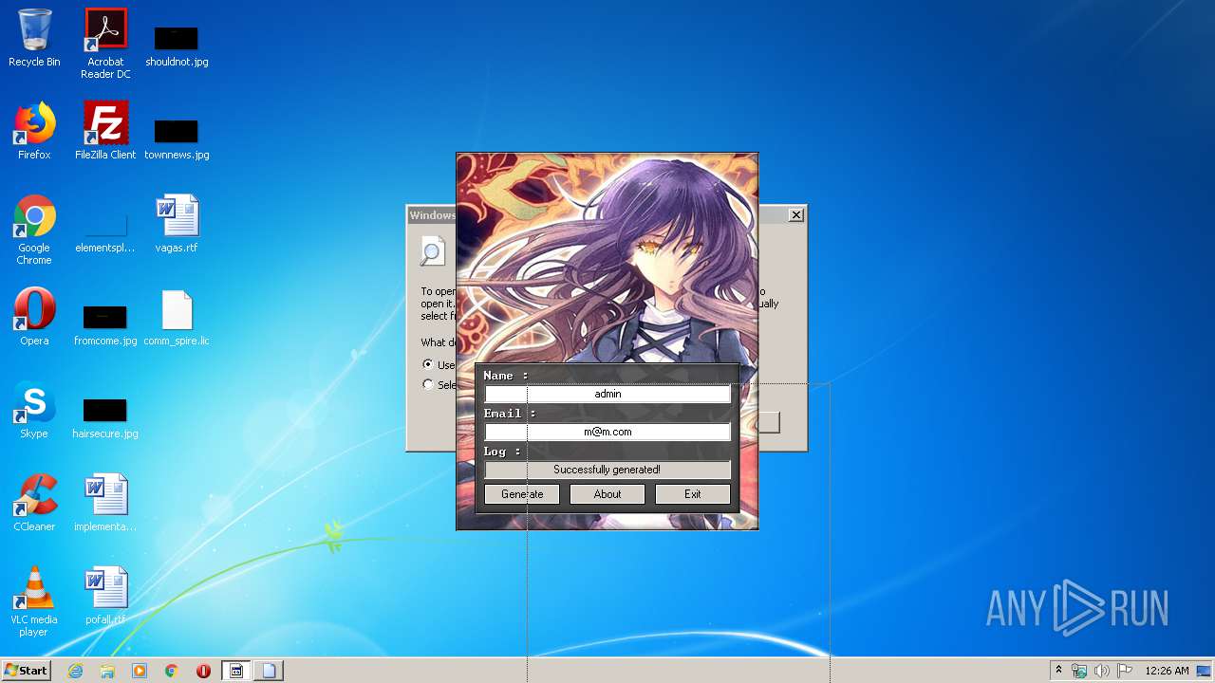The image size is (1215, 683).
Task: Select the vagas.rtf document icon
Action: tap(177, 224)
